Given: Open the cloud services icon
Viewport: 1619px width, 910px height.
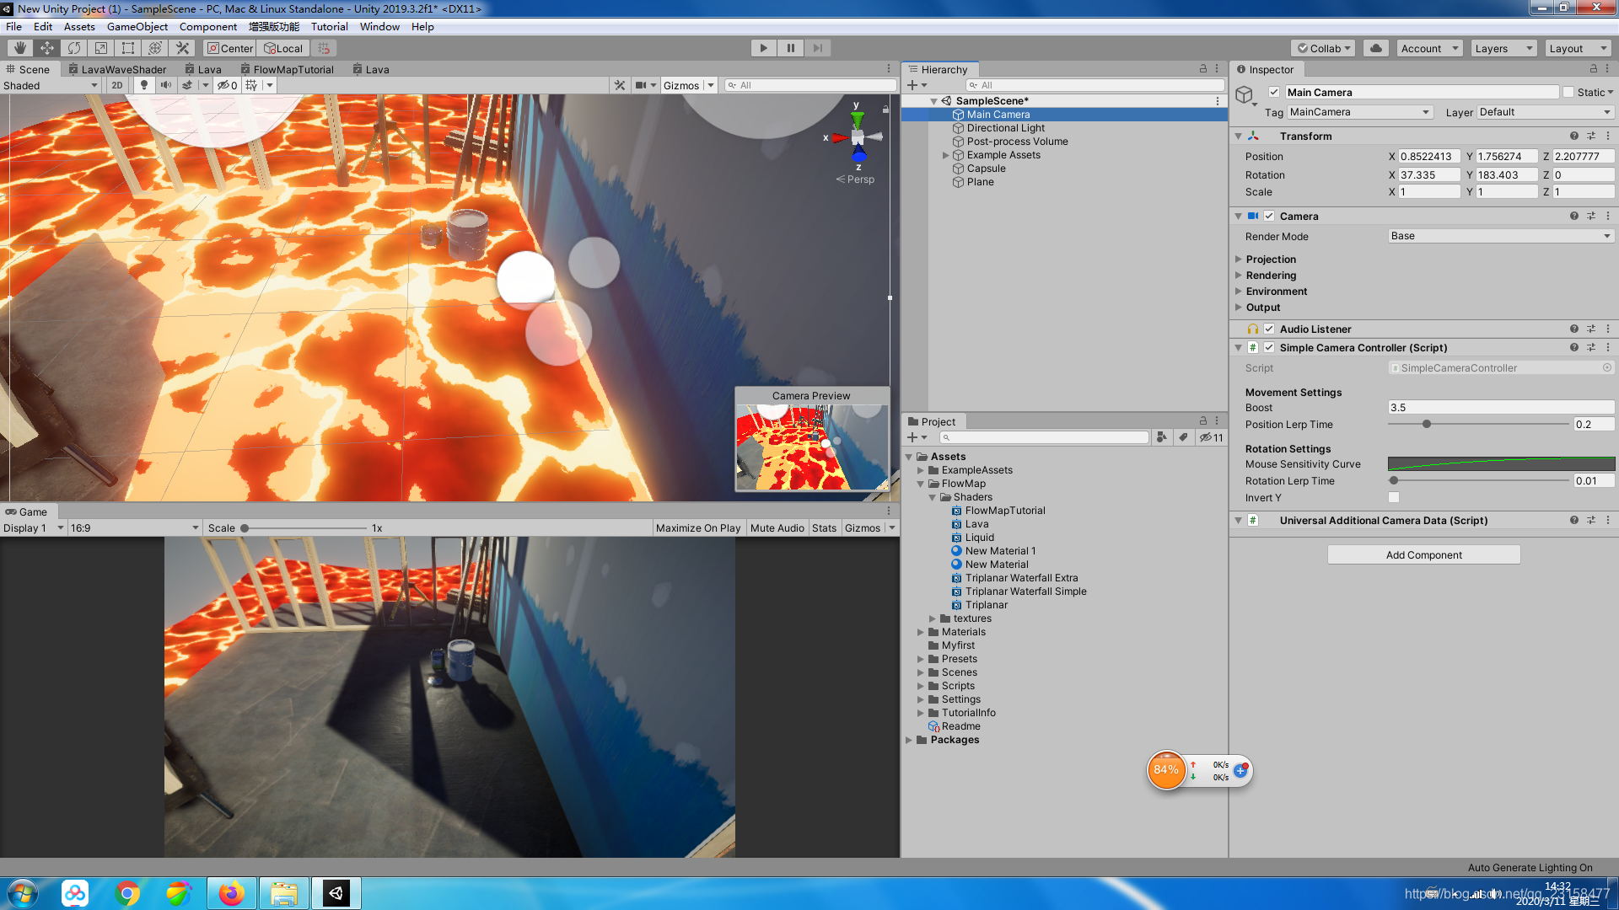Looking at the screenshot, I should point(1376,48).
